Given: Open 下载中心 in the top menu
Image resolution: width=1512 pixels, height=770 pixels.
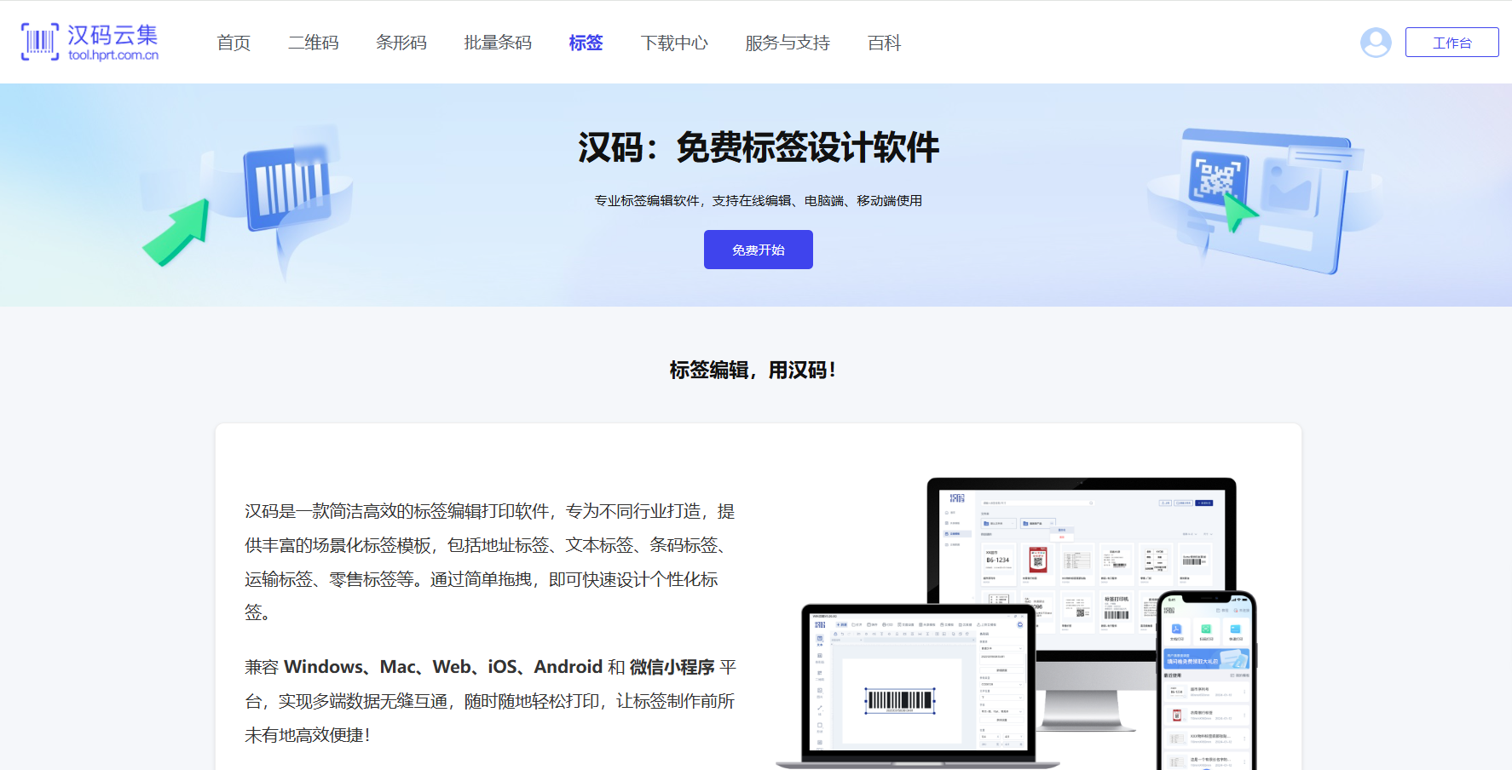Looking at the screenshot, I should (x=674, y=43).
